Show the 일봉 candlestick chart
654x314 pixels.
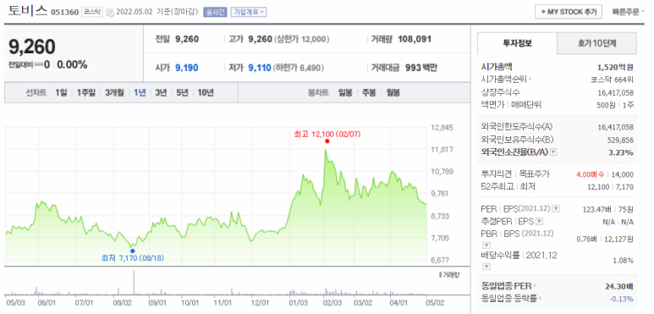[345, 92]
